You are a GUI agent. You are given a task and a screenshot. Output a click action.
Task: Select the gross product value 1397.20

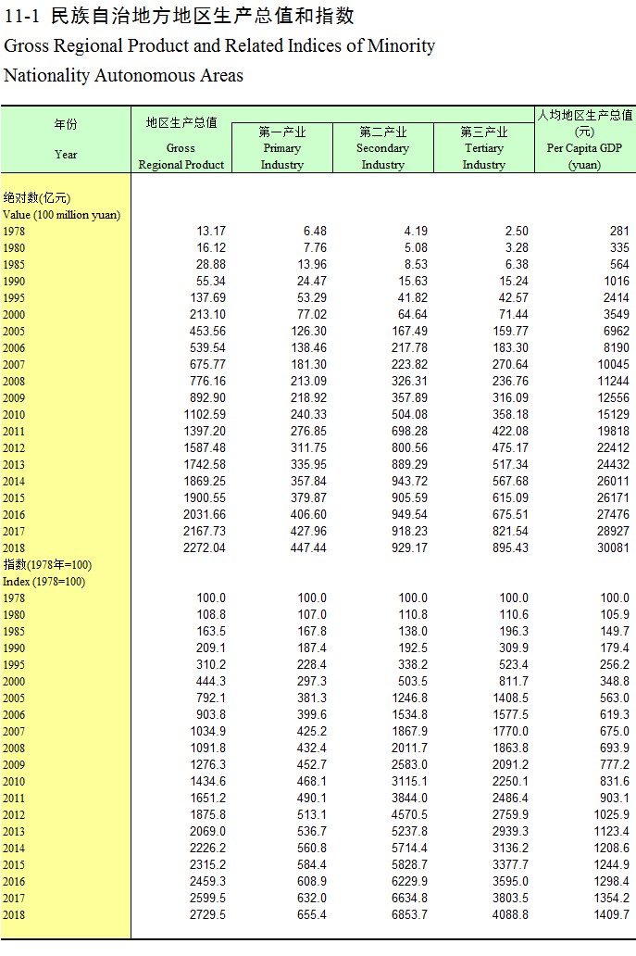(x=205, y=431)
